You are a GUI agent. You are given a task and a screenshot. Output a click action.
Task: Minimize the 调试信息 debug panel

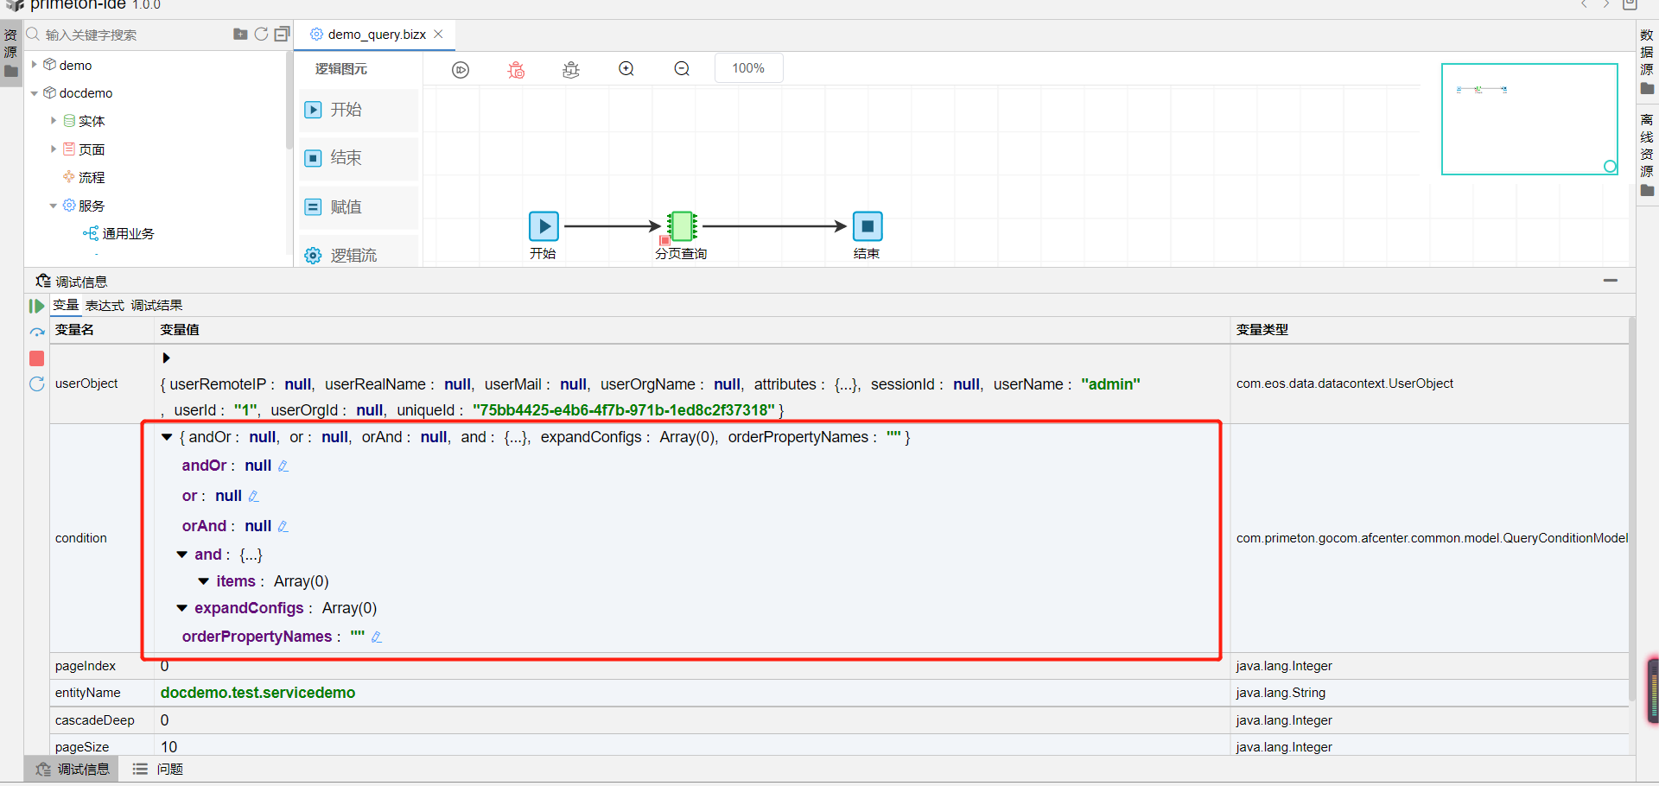click(x=1610, y=281)
